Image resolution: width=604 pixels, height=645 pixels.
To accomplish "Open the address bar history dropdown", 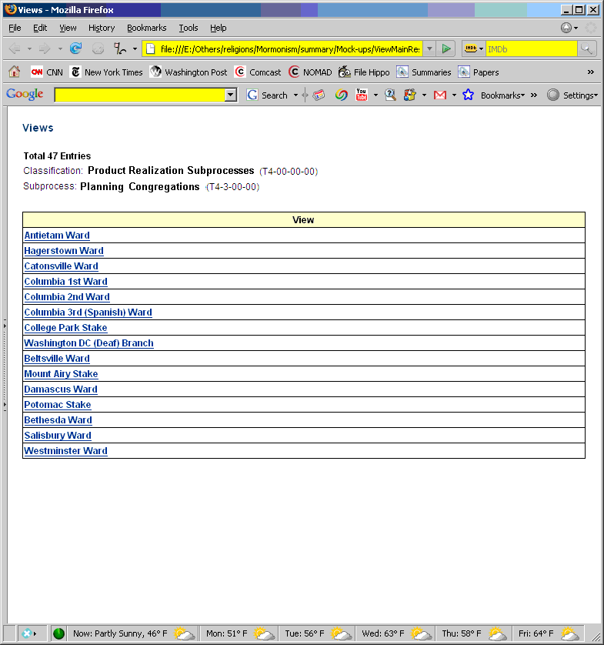I will 429,49.
